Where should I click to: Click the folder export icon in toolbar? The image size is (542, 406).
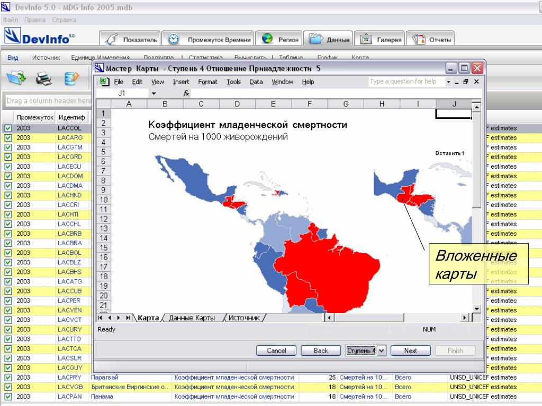(16, 78)
